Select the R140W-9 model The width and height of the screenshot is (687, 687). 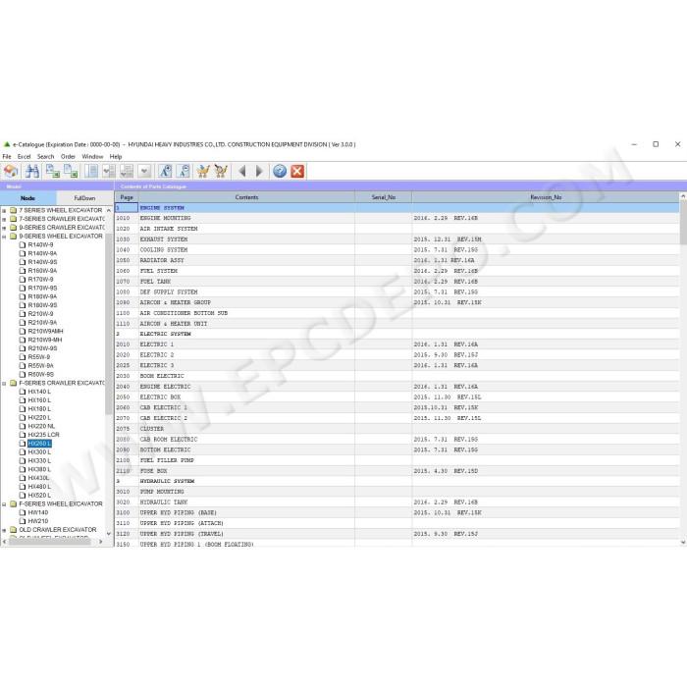[41, 244]
